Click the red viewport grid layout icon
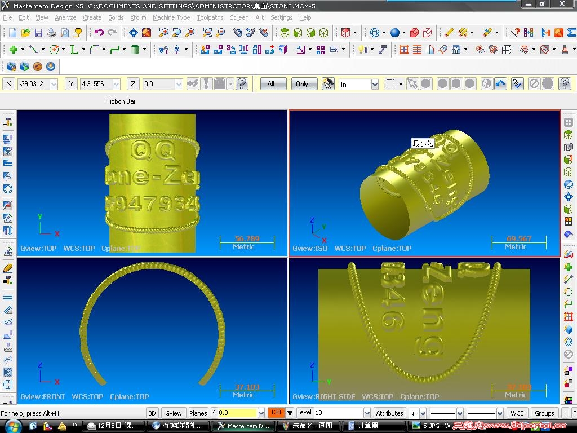 (x=404, y=50)
